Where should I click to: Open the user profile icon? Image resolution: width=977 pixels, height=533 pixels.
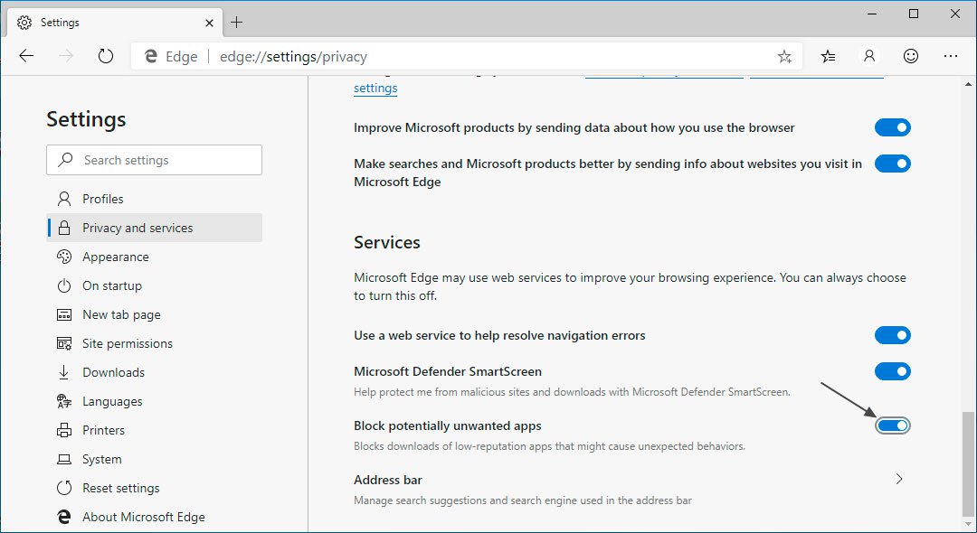[869, 56]
